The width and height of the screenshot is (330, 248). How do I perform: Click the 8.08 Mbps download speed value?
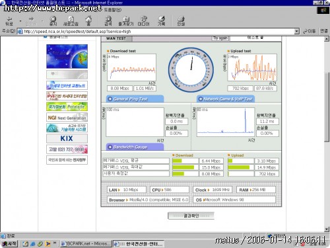(119, 89)
